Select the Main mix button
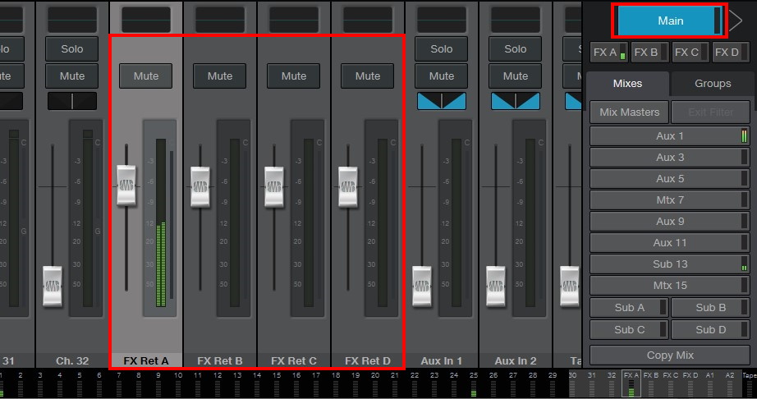This screenshot has height=399, width=757. (x=670, y=21)
